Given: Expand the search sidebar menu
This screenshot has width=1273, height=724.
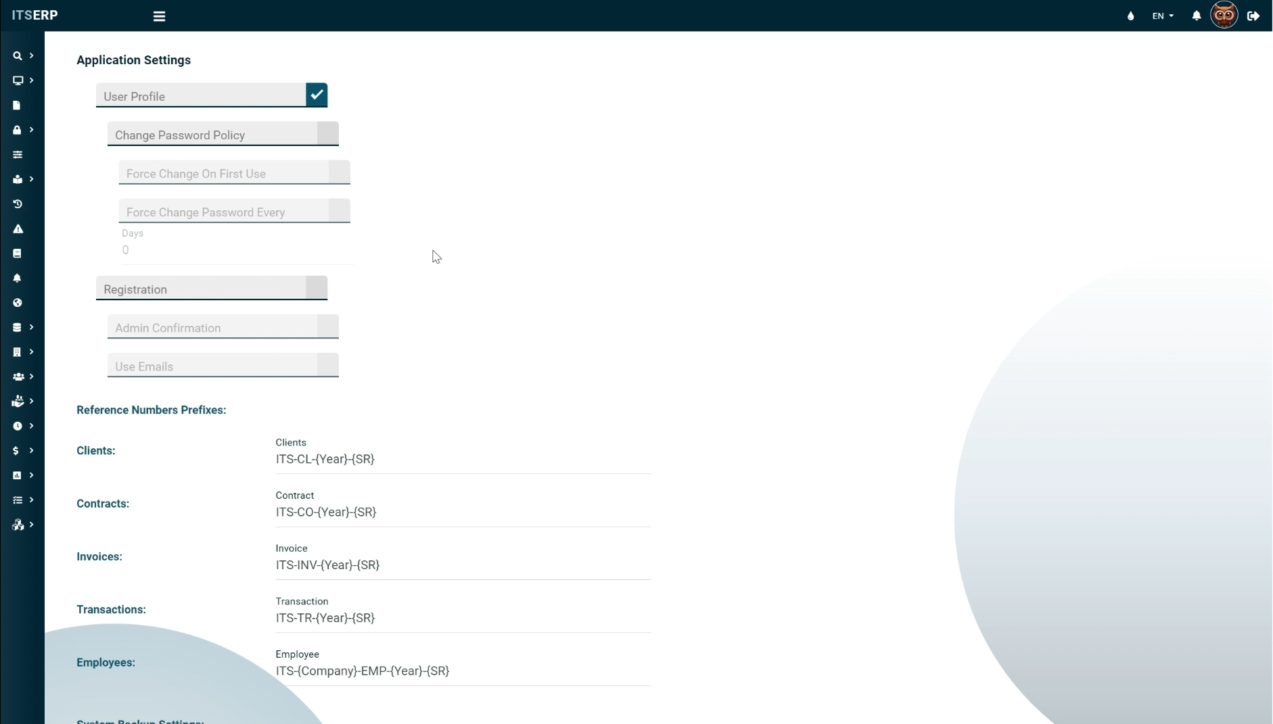Looking at the screenshot, I should pyautogui.click(x=22, y=56).
